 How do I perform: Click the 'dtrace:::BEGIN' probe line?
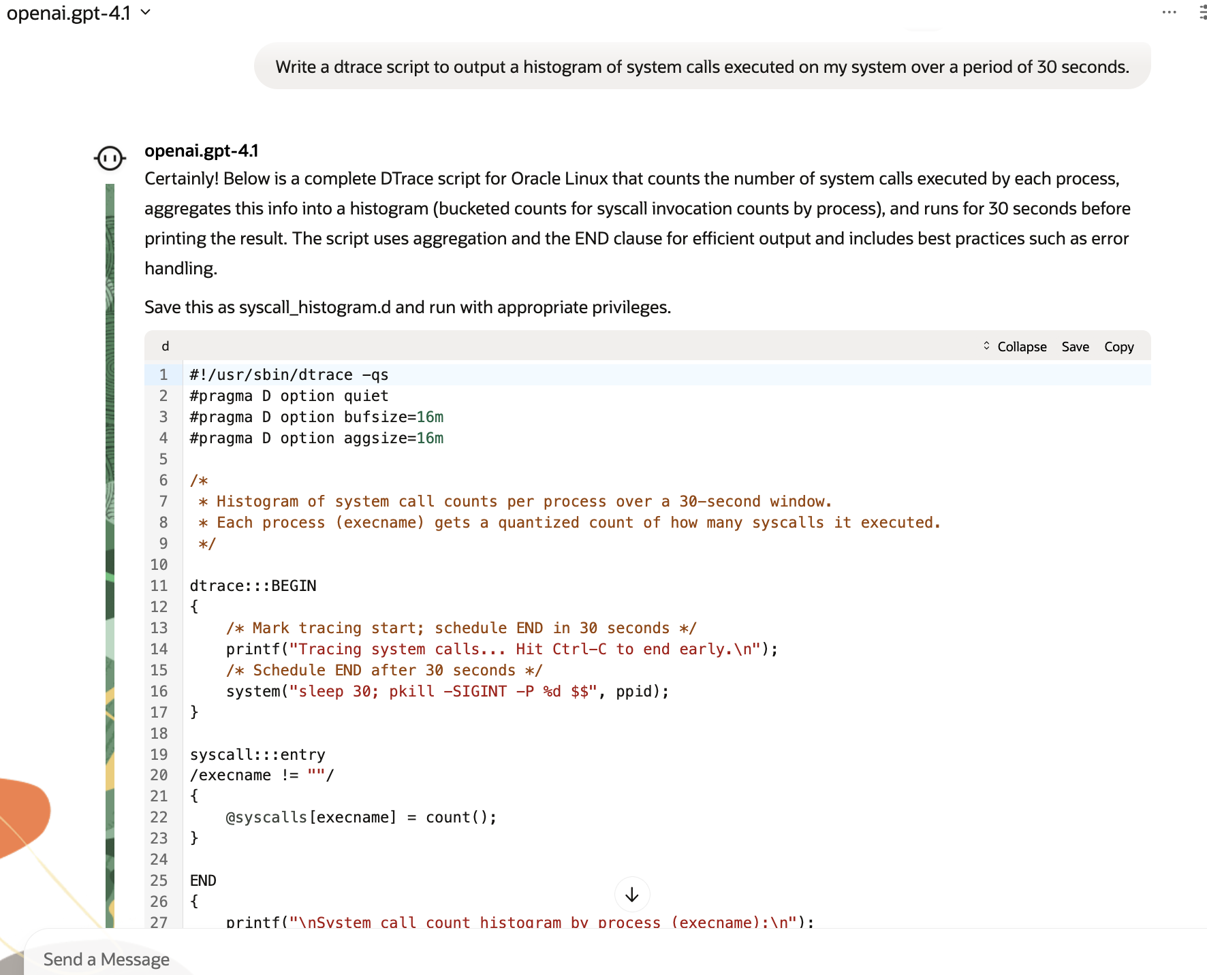point(253,586)
